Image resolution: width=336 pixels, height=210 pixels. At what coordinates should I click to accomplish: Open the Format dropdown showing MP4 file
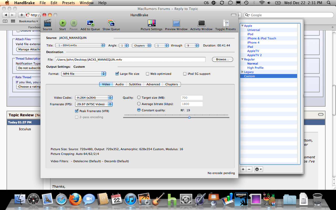coord(83,74)
